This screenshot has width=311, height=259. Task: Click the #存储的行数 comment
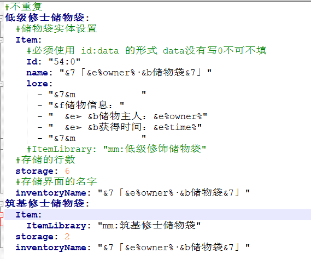[x=45, y=160]
